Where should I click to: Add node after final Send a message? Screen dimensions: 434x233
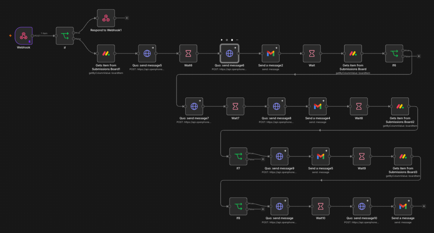(424, 206)
